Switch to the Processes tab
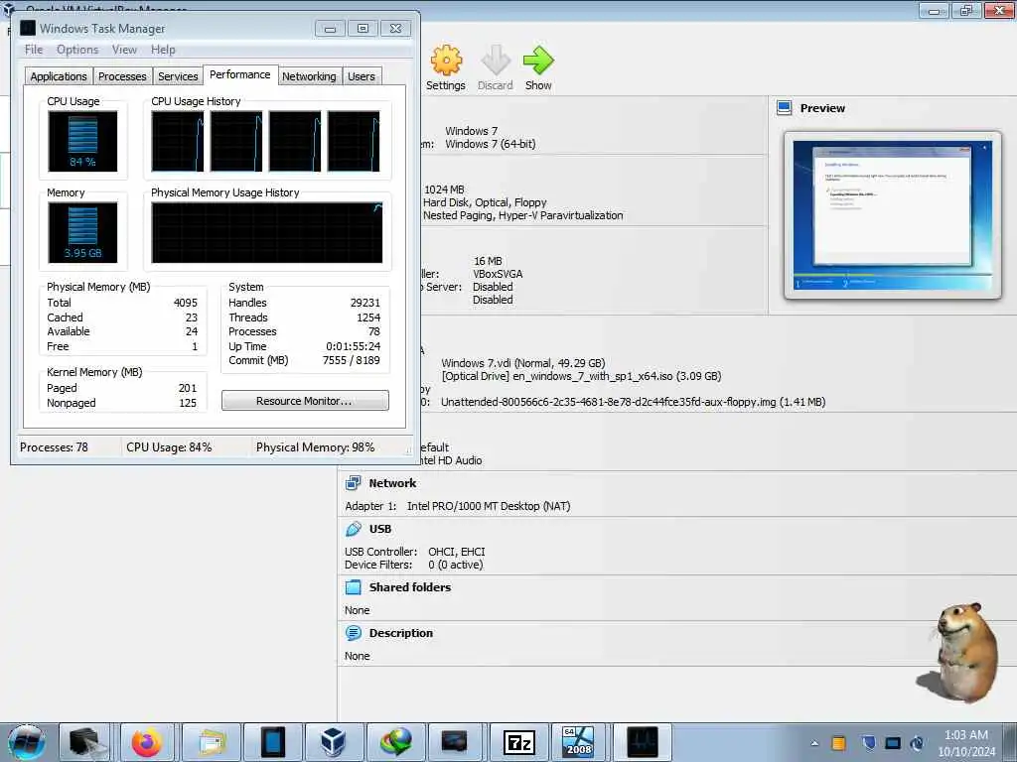 click(122, 76)
